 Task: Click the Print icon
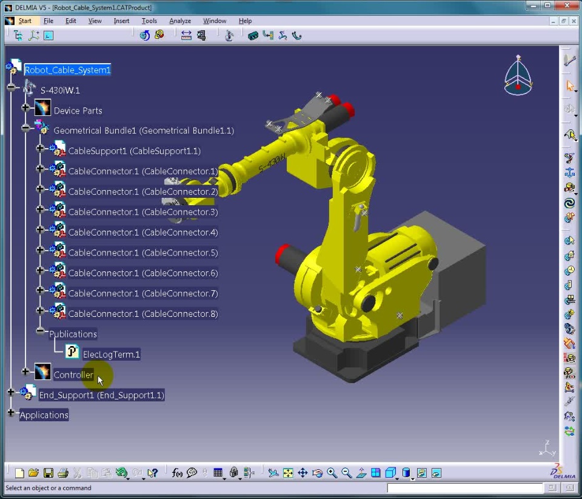63,473
